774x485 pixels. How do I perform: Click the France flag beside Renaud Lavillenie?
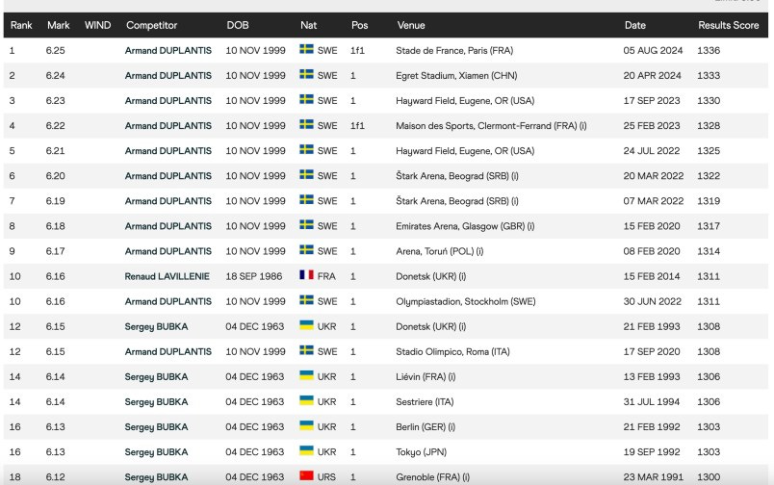(x=306, y=275)
